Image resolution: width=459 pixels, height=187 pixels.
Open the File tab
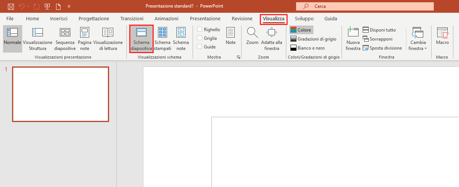10,18
